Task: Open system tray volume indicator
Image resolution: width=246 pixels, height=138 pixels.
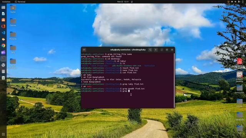Action: tap(235, 2)
